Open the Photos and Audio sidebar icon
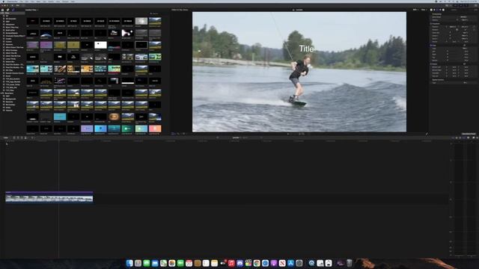This screenshot has height=269, width=479. tap(8, 10)
